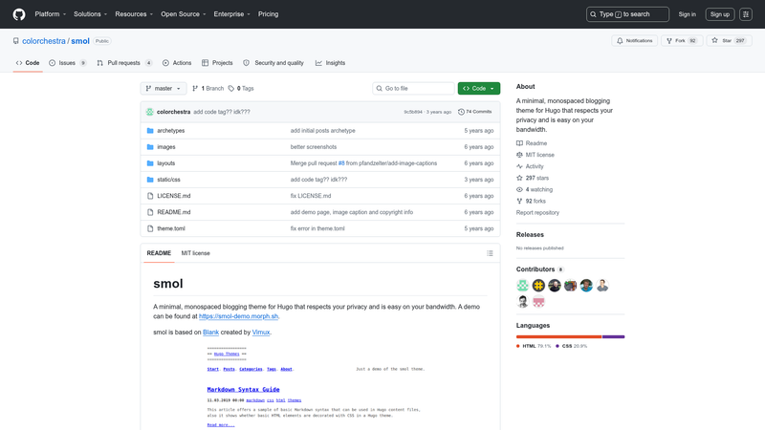Image resolution: width=765 pixels, height=430 pixels.
Task: Open the latest commit message link
Action: 222,112
